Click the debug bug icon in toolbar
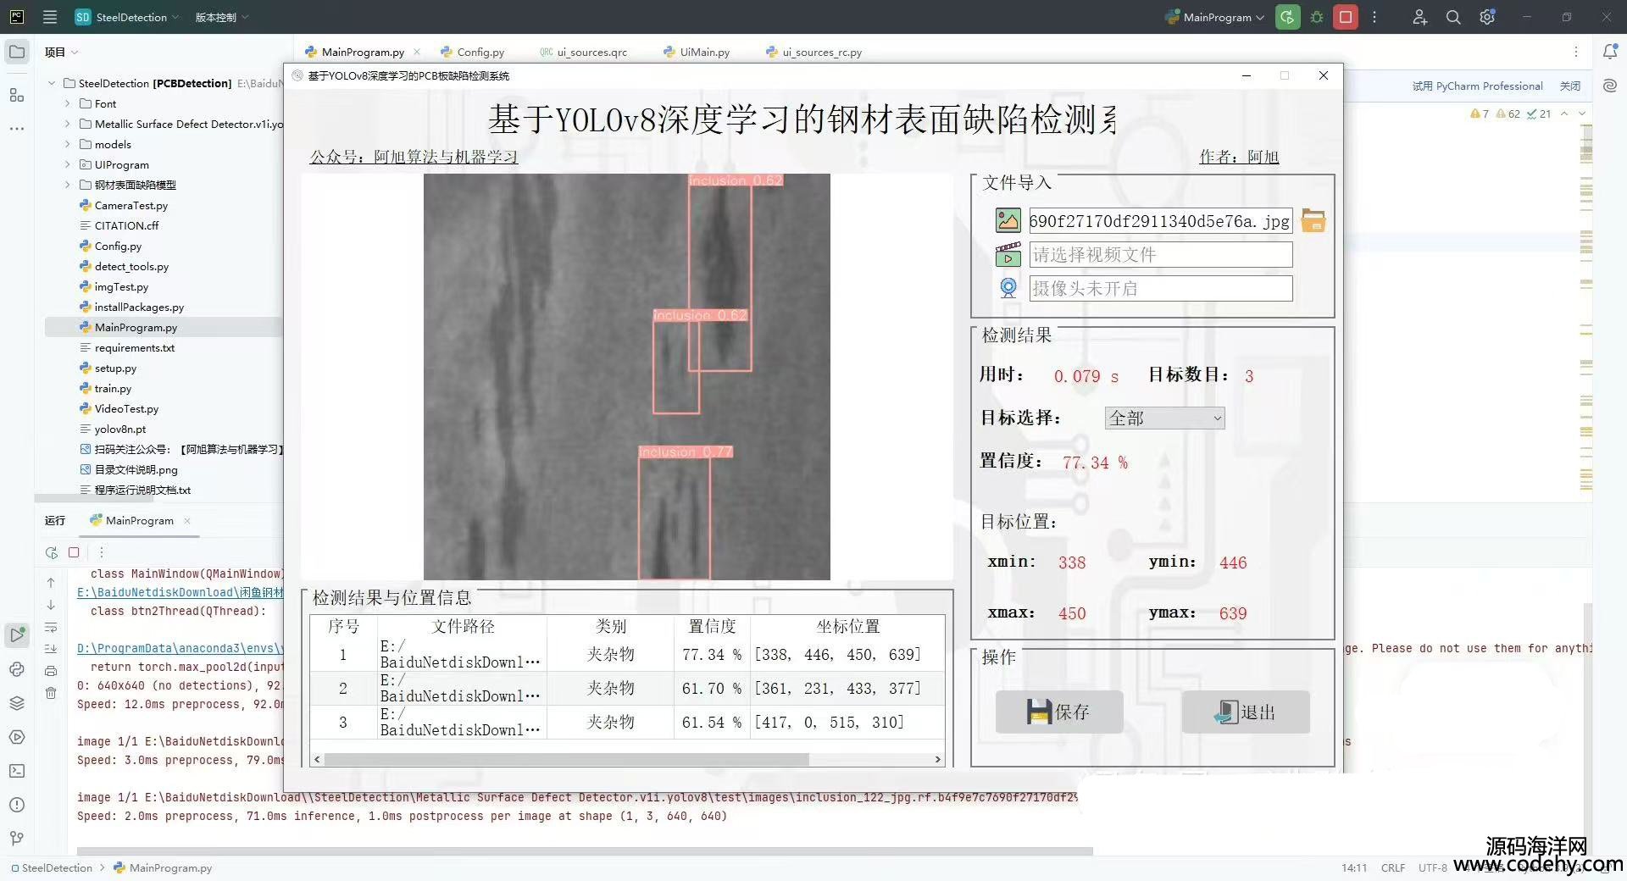The image size is (1627, 881). tap(1317, 17)
